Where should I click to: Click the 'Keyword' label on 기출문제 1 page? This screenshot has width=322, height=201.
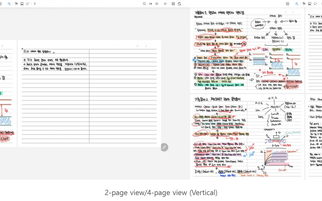pyautogui.click(x=198, y=17)
